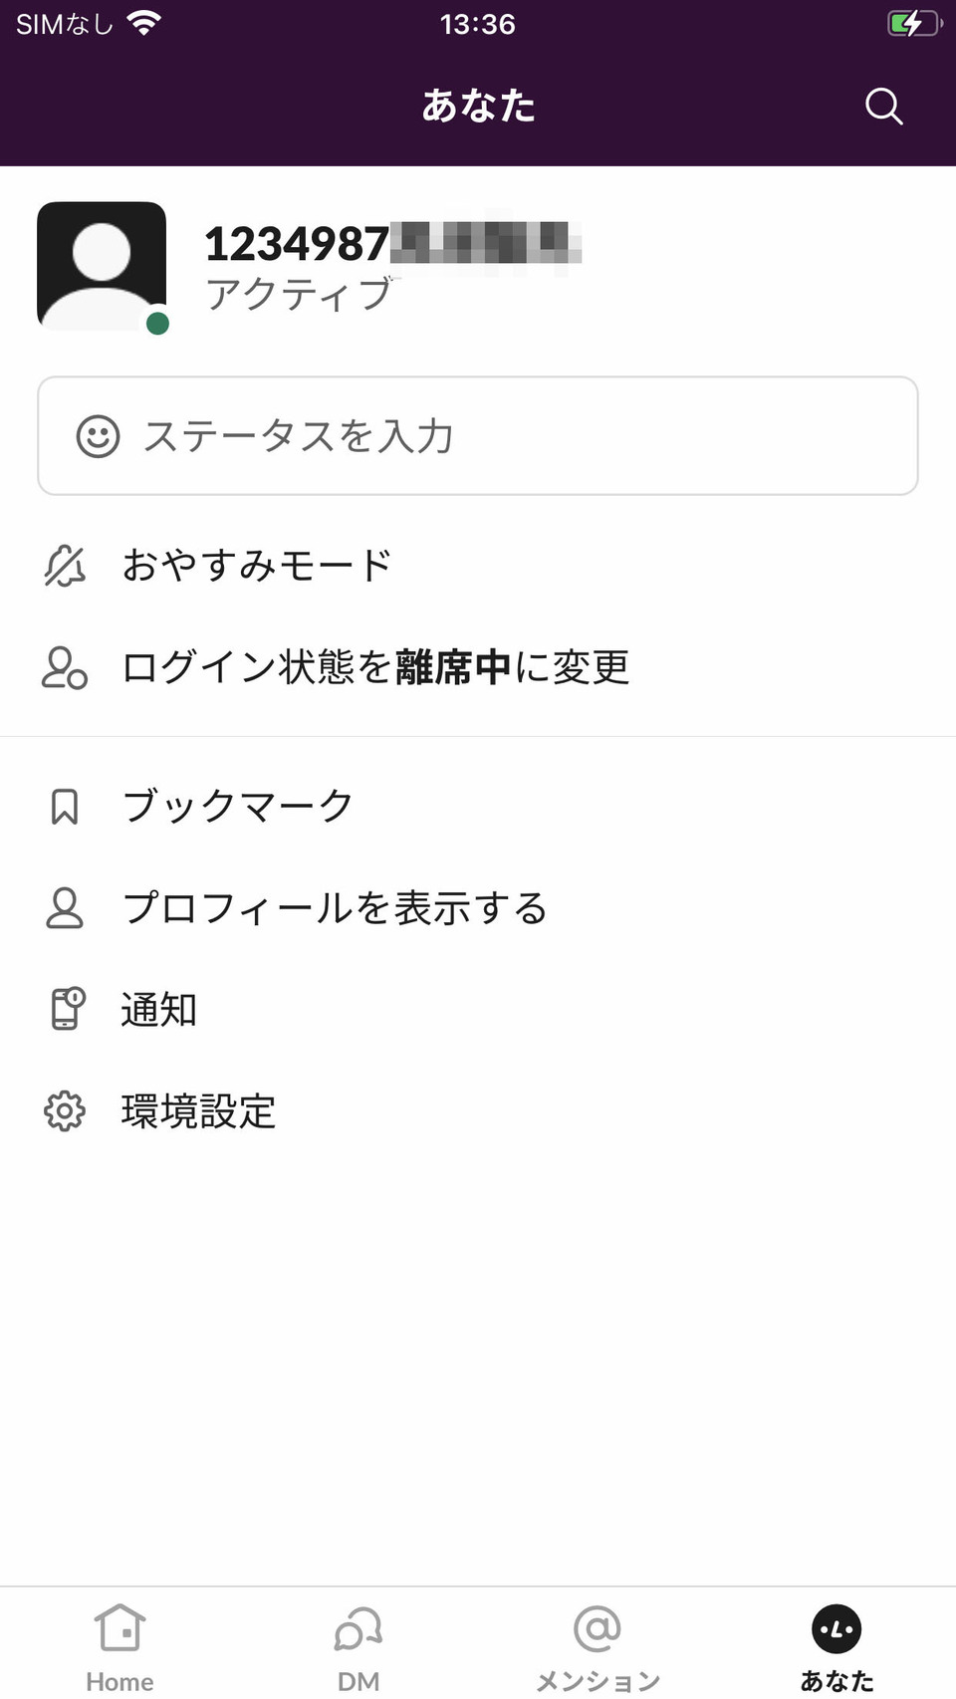Viewport: 956px width, 1699px height.
Task: Tap the phone notification icon
Action: point(67,1009)
